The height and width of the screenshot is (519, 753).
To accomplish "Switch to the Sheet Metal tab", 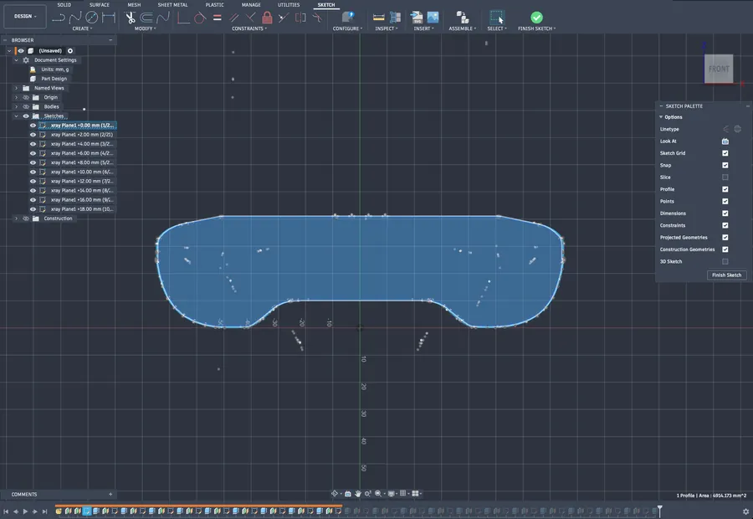I will [173, 5].
